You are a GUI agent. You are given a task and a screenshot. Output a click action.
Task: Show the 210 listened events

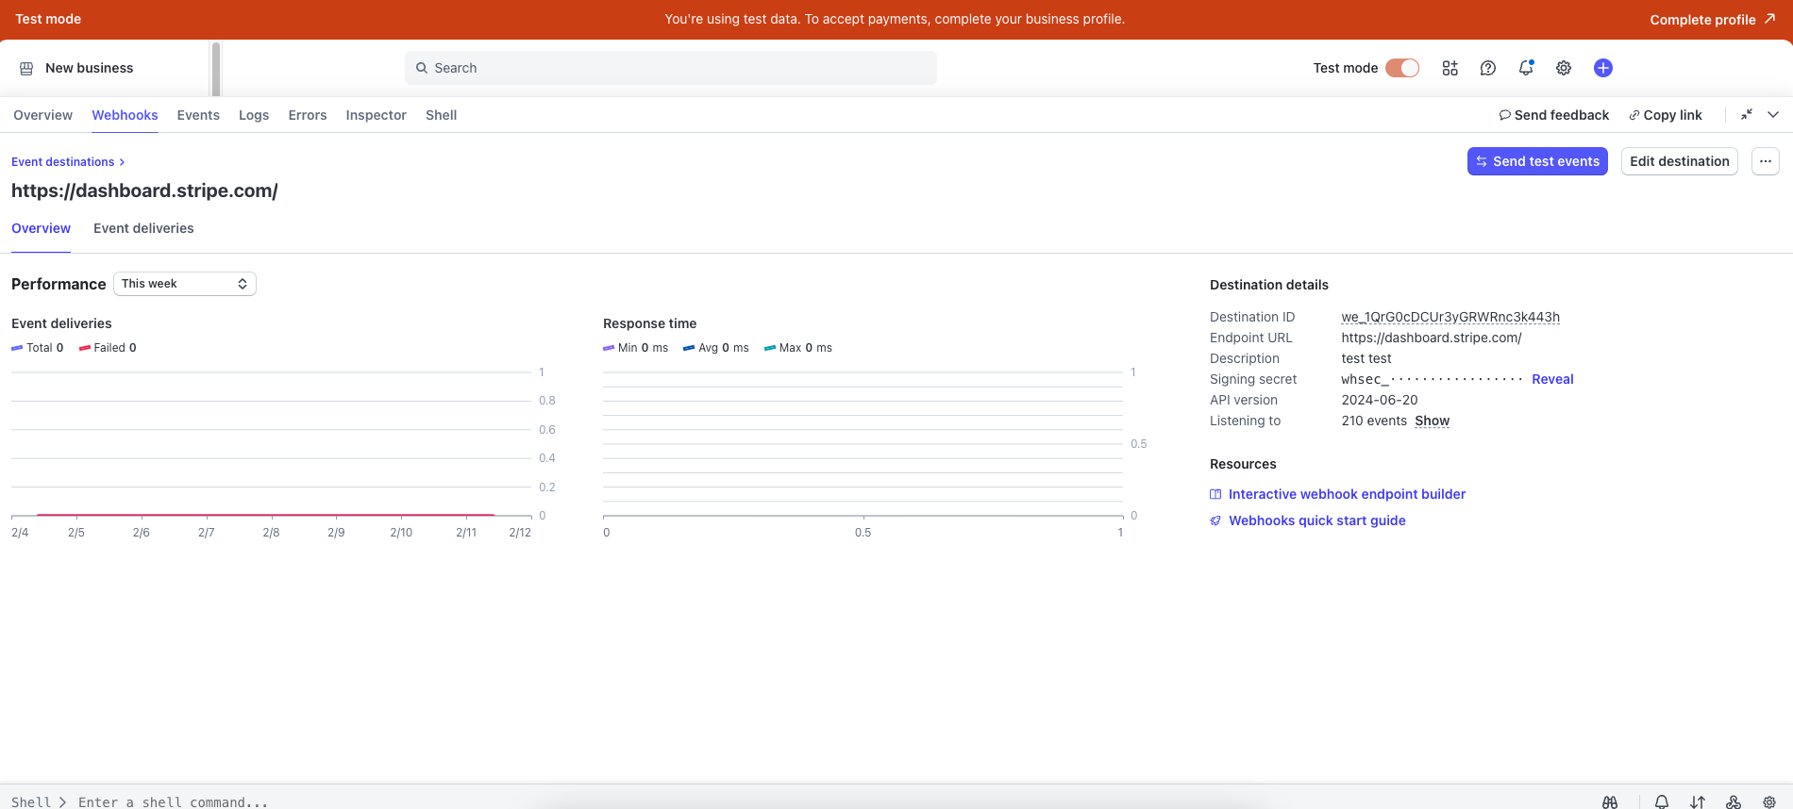pyautogui.click(x=1432, y=421)
